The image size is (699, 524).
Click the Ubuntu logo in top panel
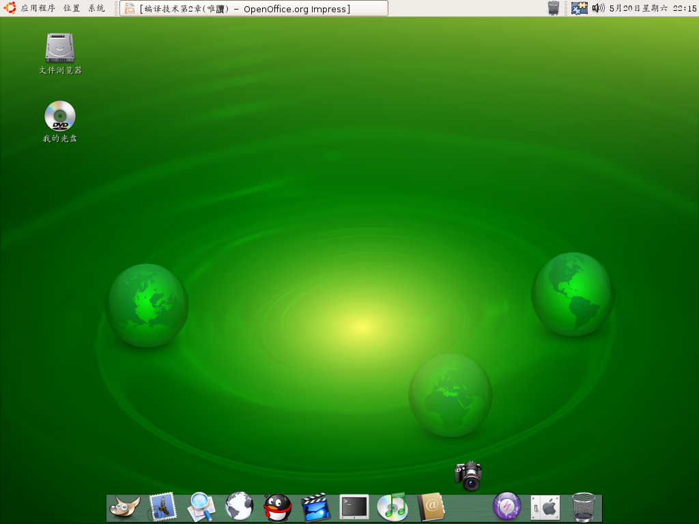click(10, 8)
